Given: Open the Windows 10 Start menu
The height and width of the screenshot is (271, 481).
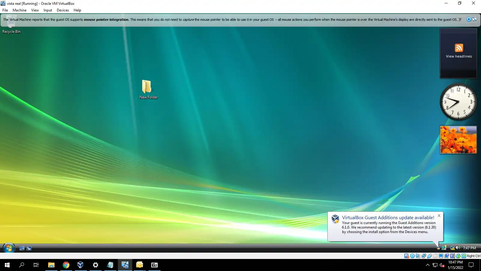Looking at the screenshot, I should pyautogui.click(x=7, y=265).
